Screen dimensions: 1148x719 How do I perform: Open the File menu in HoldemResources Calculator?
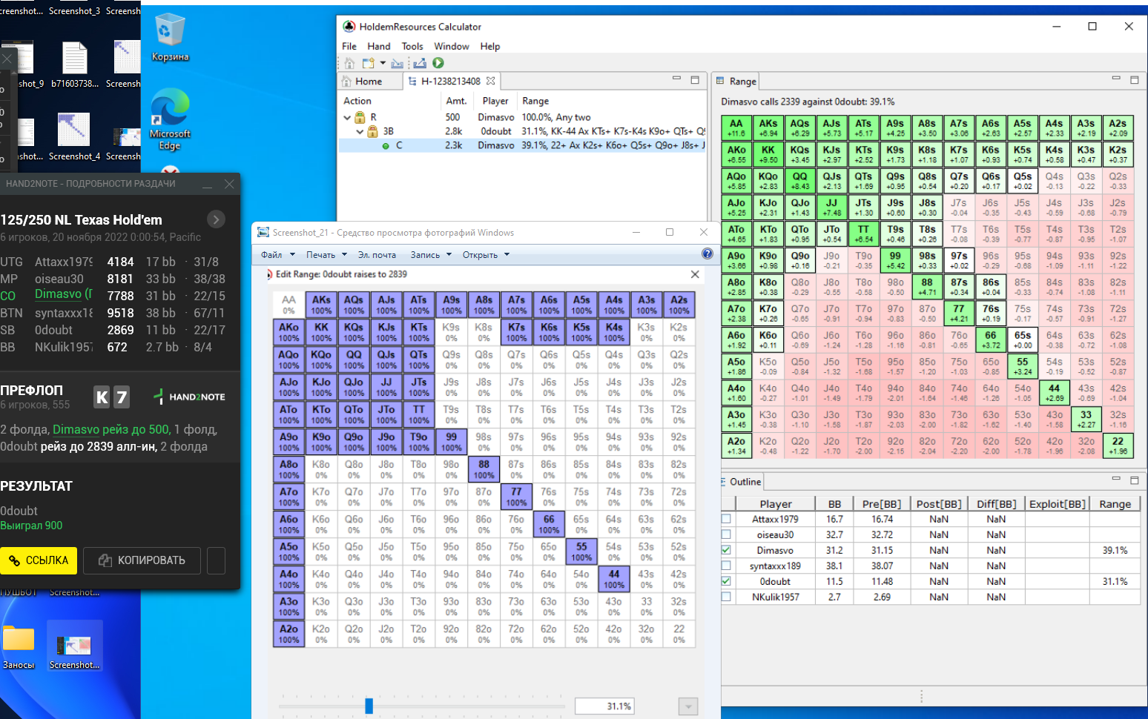tap(349, 46)
